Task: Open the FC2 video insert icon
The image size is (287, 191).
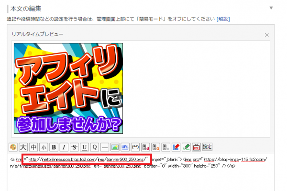Action: 196,146
